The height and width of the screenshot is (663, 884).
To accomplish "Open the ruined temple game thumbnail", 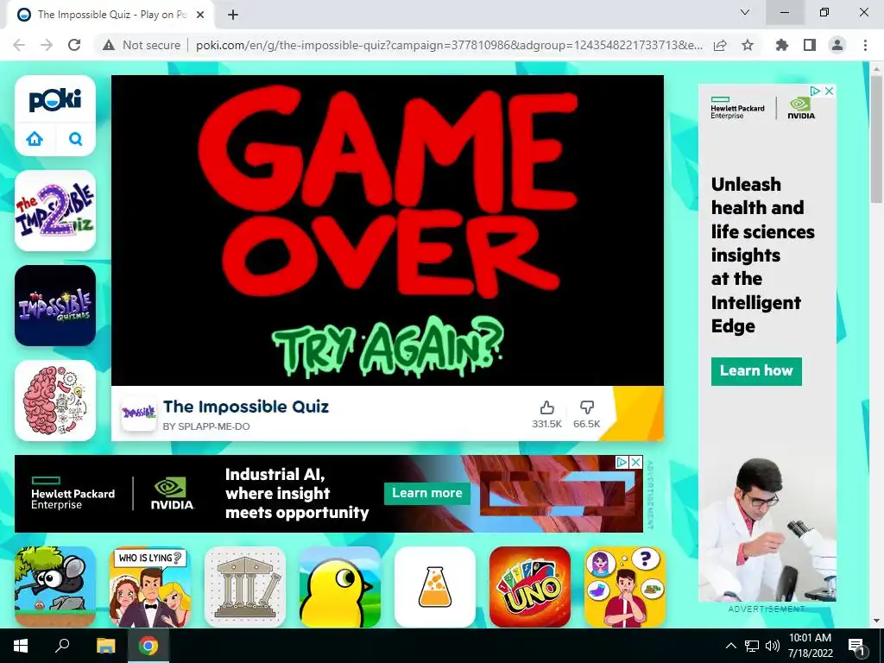I will tap(245, 587).
